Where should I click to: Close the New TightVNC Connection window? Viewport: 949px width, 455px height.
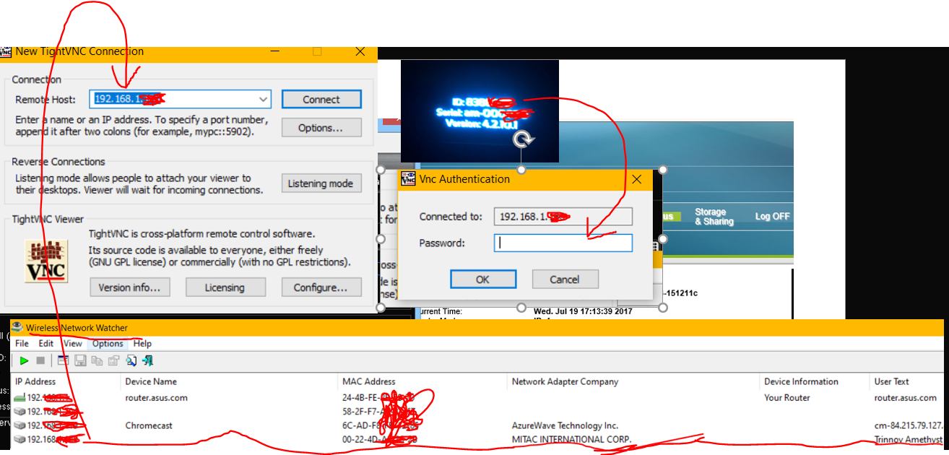pos(360,52)
